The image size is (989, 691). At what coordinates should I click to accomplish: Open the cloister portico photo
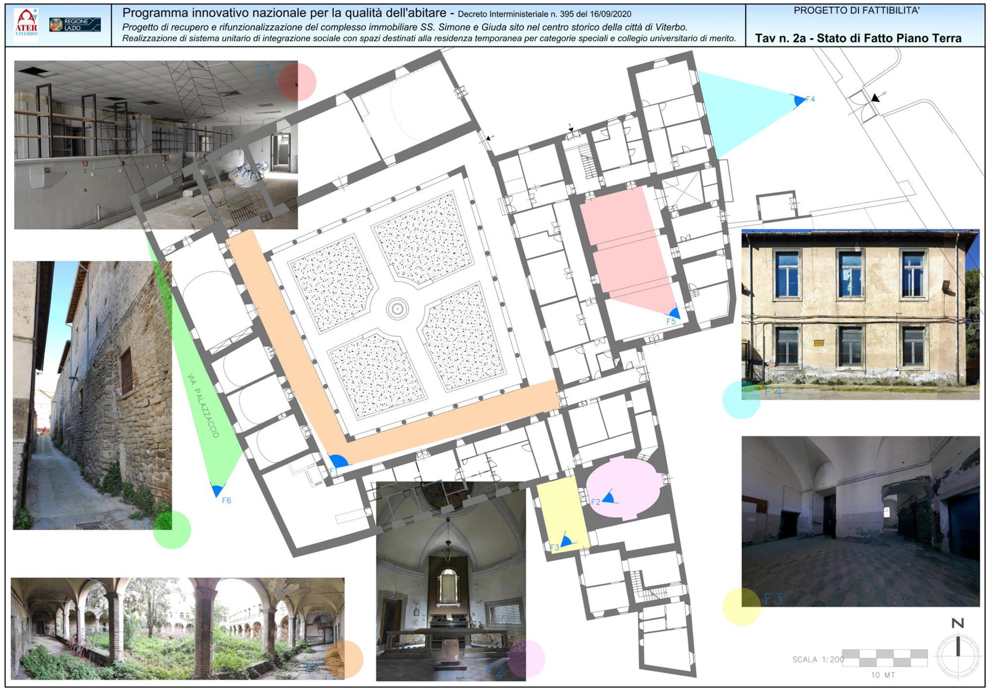pos(177,629)
